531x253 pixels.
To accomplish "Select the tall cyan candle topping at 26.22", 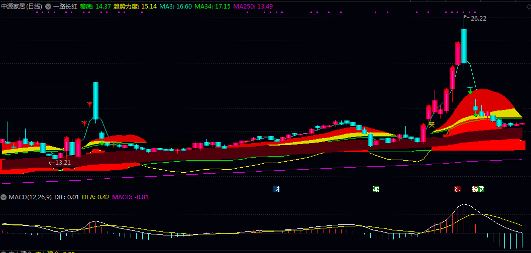I will [464, 46].
